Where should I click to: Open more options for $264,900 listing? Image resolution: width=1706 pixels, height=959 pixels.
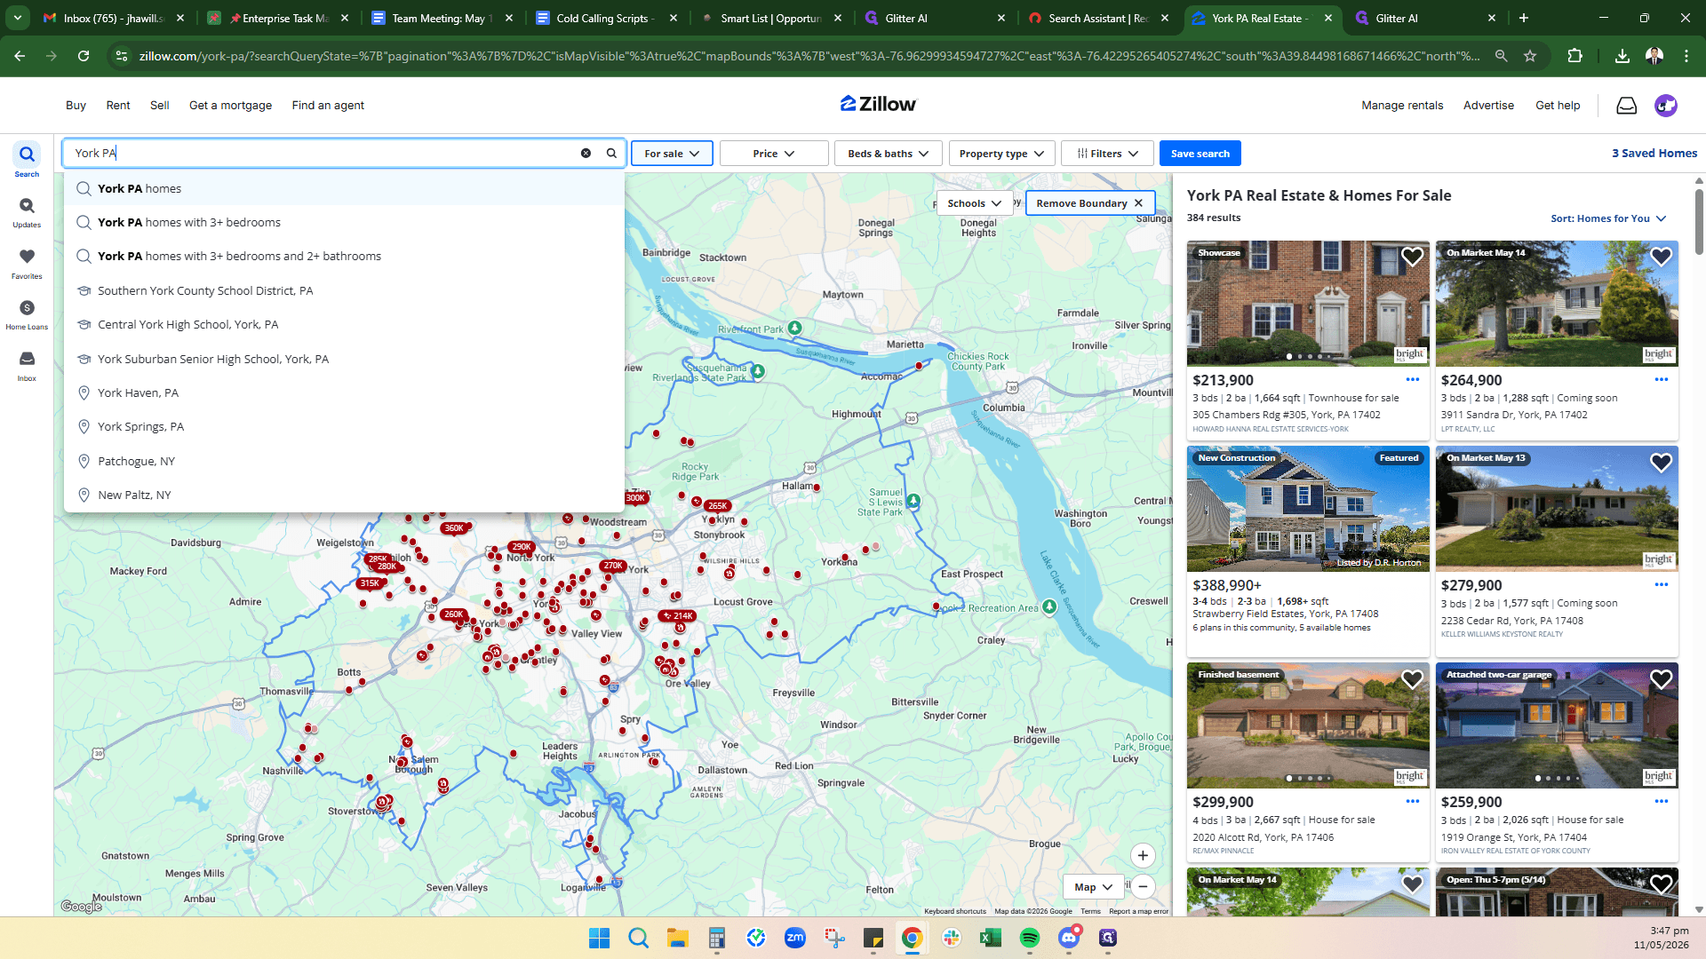(x=1662, y=380)
